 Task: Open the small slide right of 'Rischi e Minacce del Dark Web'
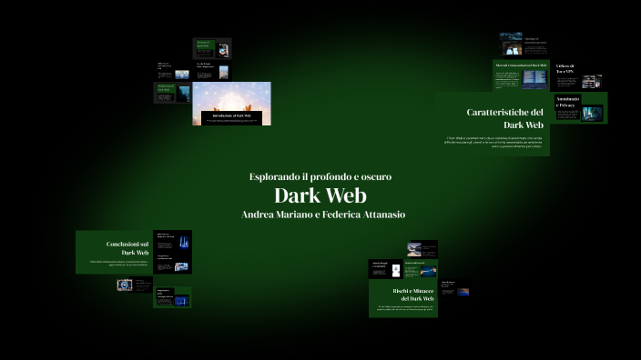pyautogui.click(x=455, y=289)
